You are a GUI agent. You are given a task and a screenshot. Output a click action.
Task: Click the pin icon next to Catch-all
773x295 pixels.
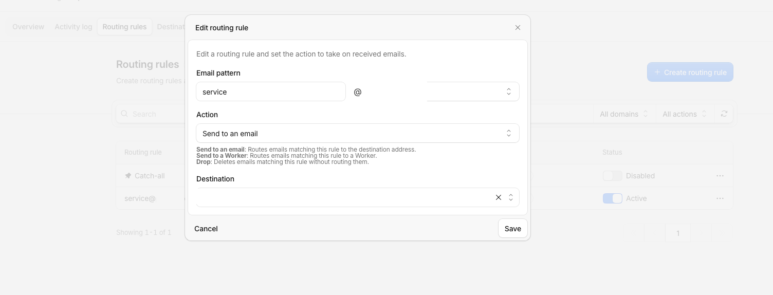(128, 176)
